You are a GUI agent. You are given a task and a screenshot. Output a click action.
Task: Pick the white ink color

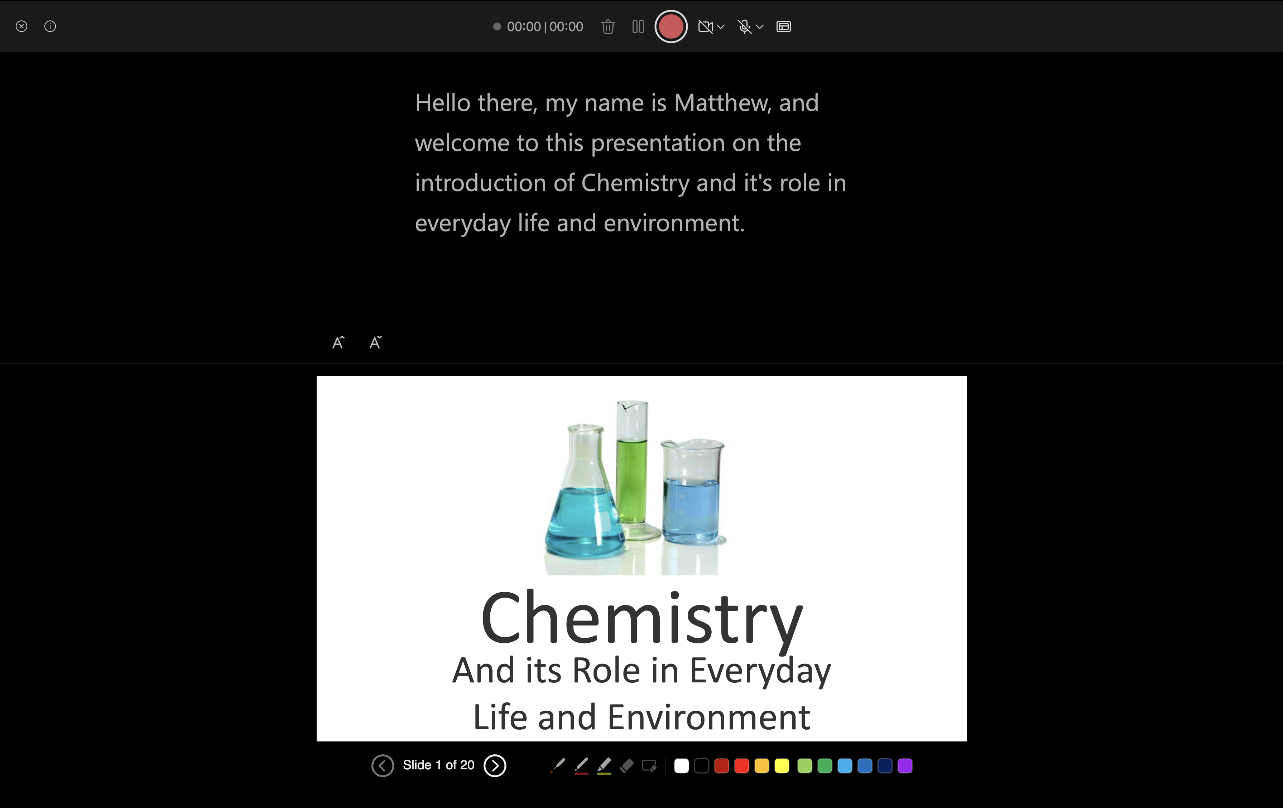tap(682, 766)
